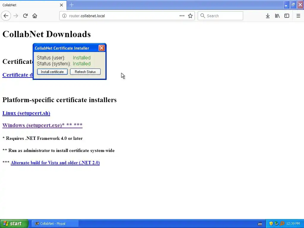Click the user status Installed text

coord(82,58)
